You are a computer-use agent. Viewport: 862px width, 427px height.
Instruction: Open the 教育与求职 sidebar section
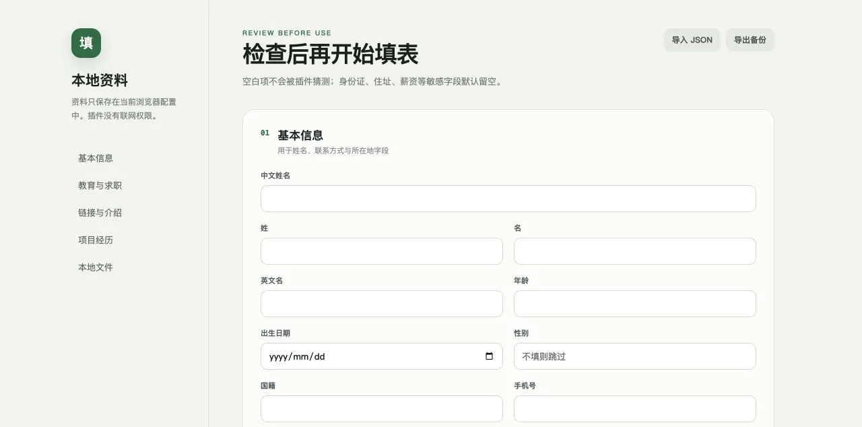coord(100,185)
